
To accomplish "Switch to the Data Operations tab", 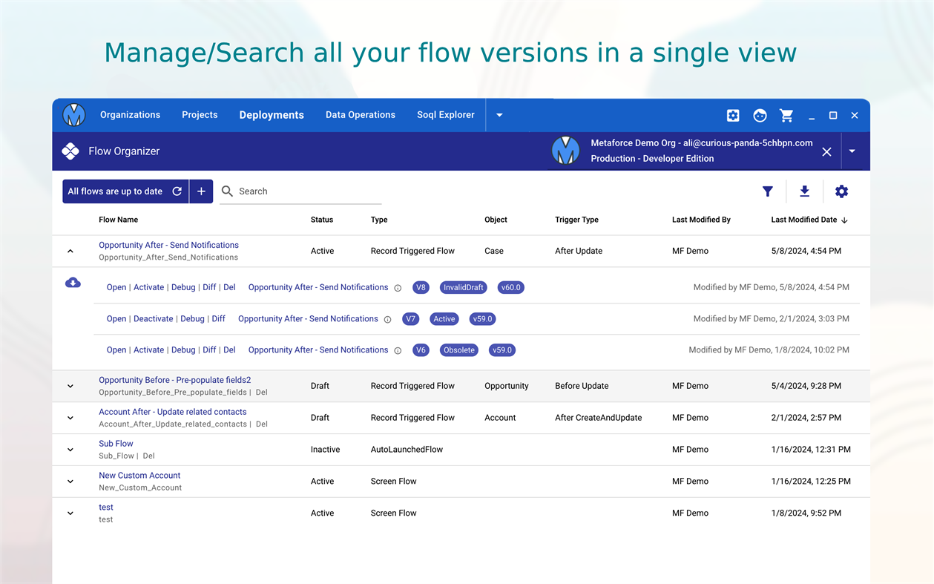I will click(x=361, y=115).
